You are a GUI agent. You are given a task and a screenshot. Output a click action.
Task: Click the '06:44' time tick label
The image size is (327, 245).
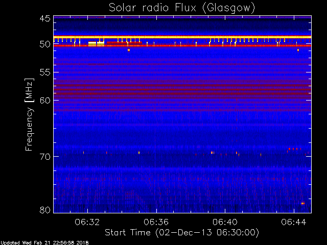tap(294, 222)
